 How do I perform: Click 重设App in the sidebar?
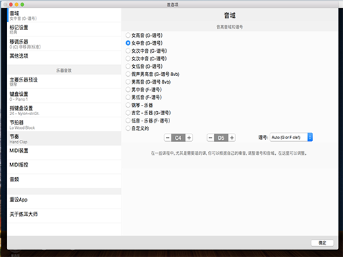click(64, 201)
